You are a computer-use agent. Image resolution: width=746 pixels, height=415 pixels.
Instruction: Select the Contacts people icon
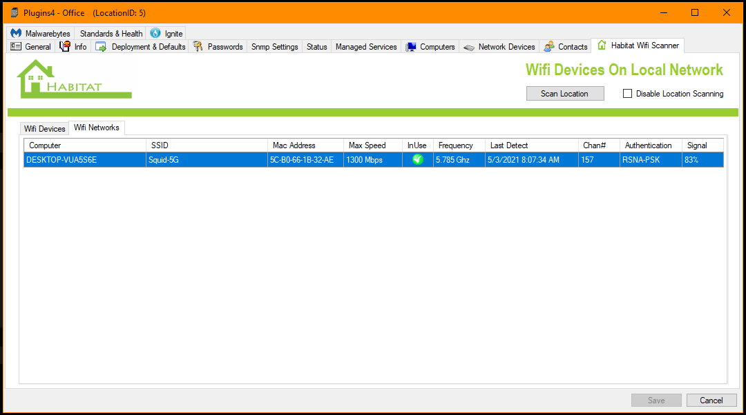(x=551, y=46)
